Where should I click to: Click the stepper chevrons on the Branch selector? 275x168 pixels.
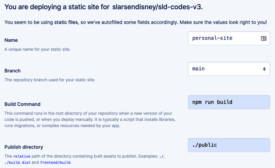(264, 69)
